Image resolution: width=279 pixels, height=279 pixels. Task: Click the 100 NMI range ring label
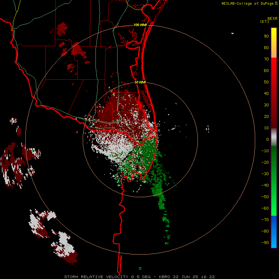pos(140,25)
